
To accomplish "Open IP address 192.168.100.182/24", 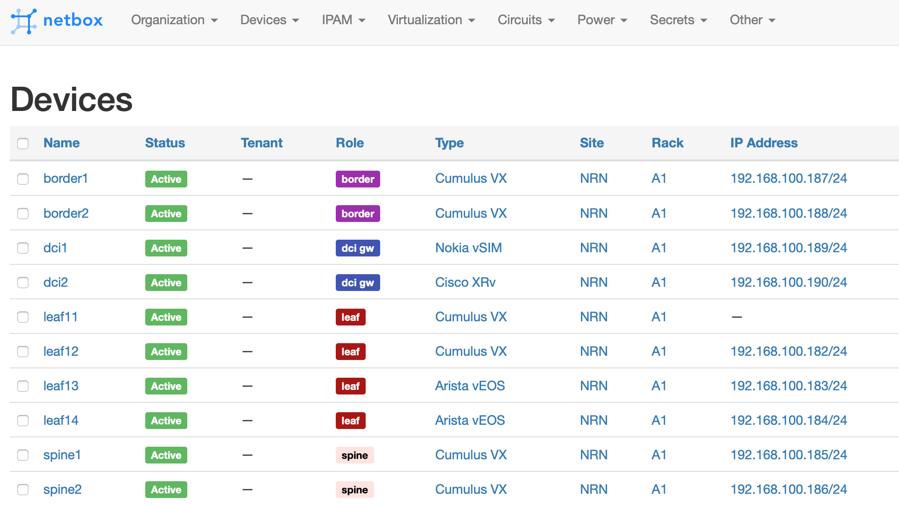I will click(788, 351).
